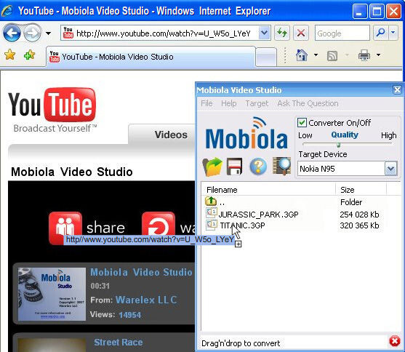Viewport: 405px width, 352px height.
Task: Open Help menu in Mobiola Video Studio
Action: point(229,103)
